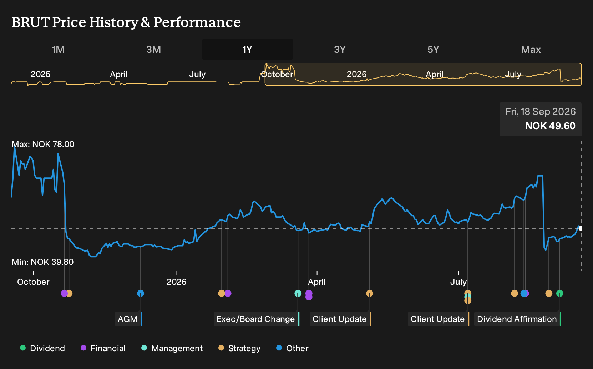Screen dimensions: 593x369
Task: Click the white current-price point on chart
Action: click(x=581, y=228)
